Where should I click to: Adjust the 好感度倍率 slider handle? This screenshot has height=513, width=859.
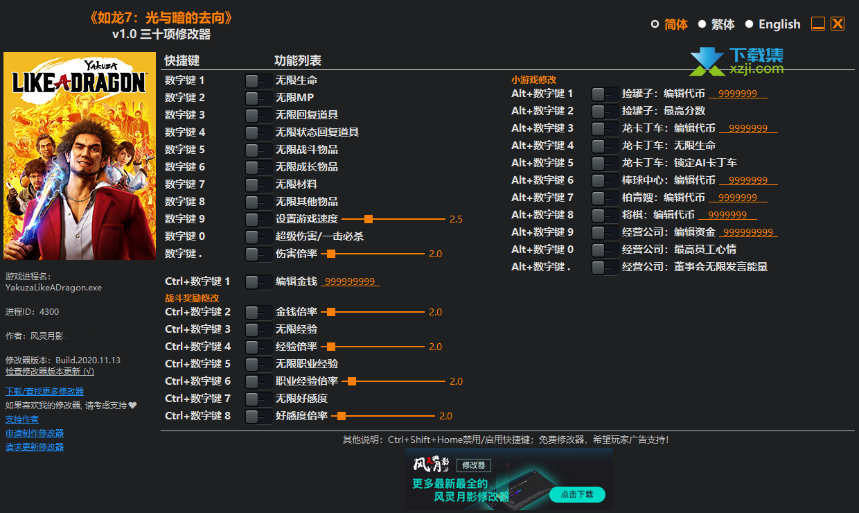pos(342,416)
